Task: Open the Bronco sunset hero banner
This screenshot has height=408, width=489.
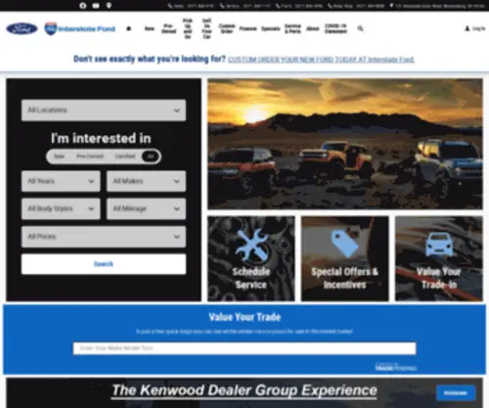Action: 345,144
